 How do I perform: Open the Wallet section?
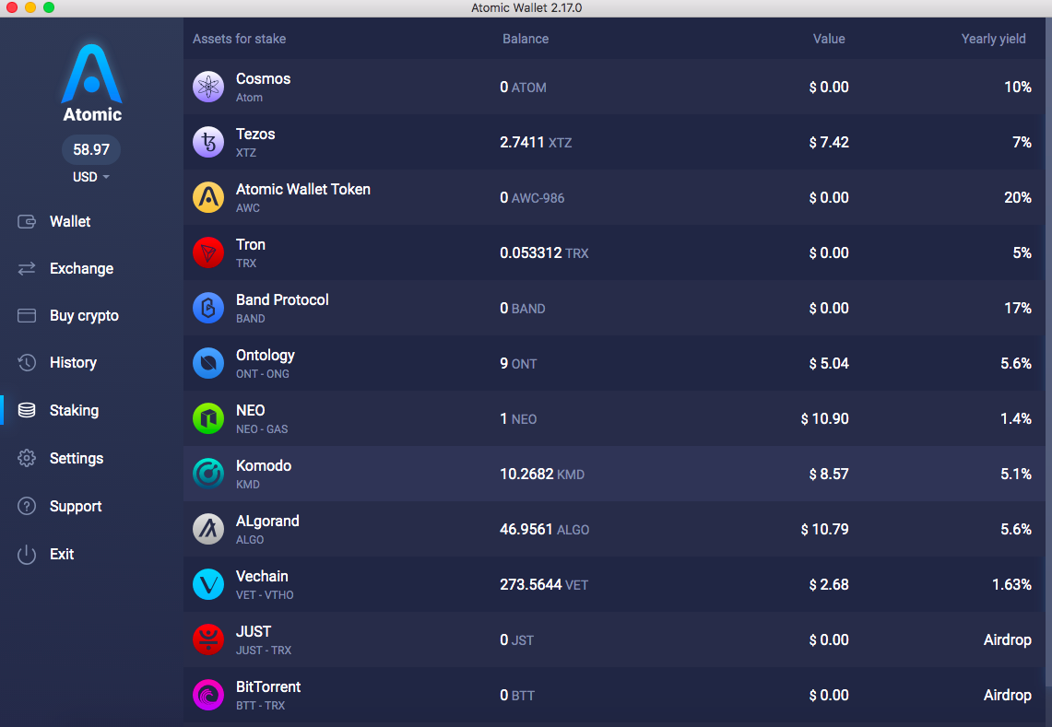(x=70, y=221)
